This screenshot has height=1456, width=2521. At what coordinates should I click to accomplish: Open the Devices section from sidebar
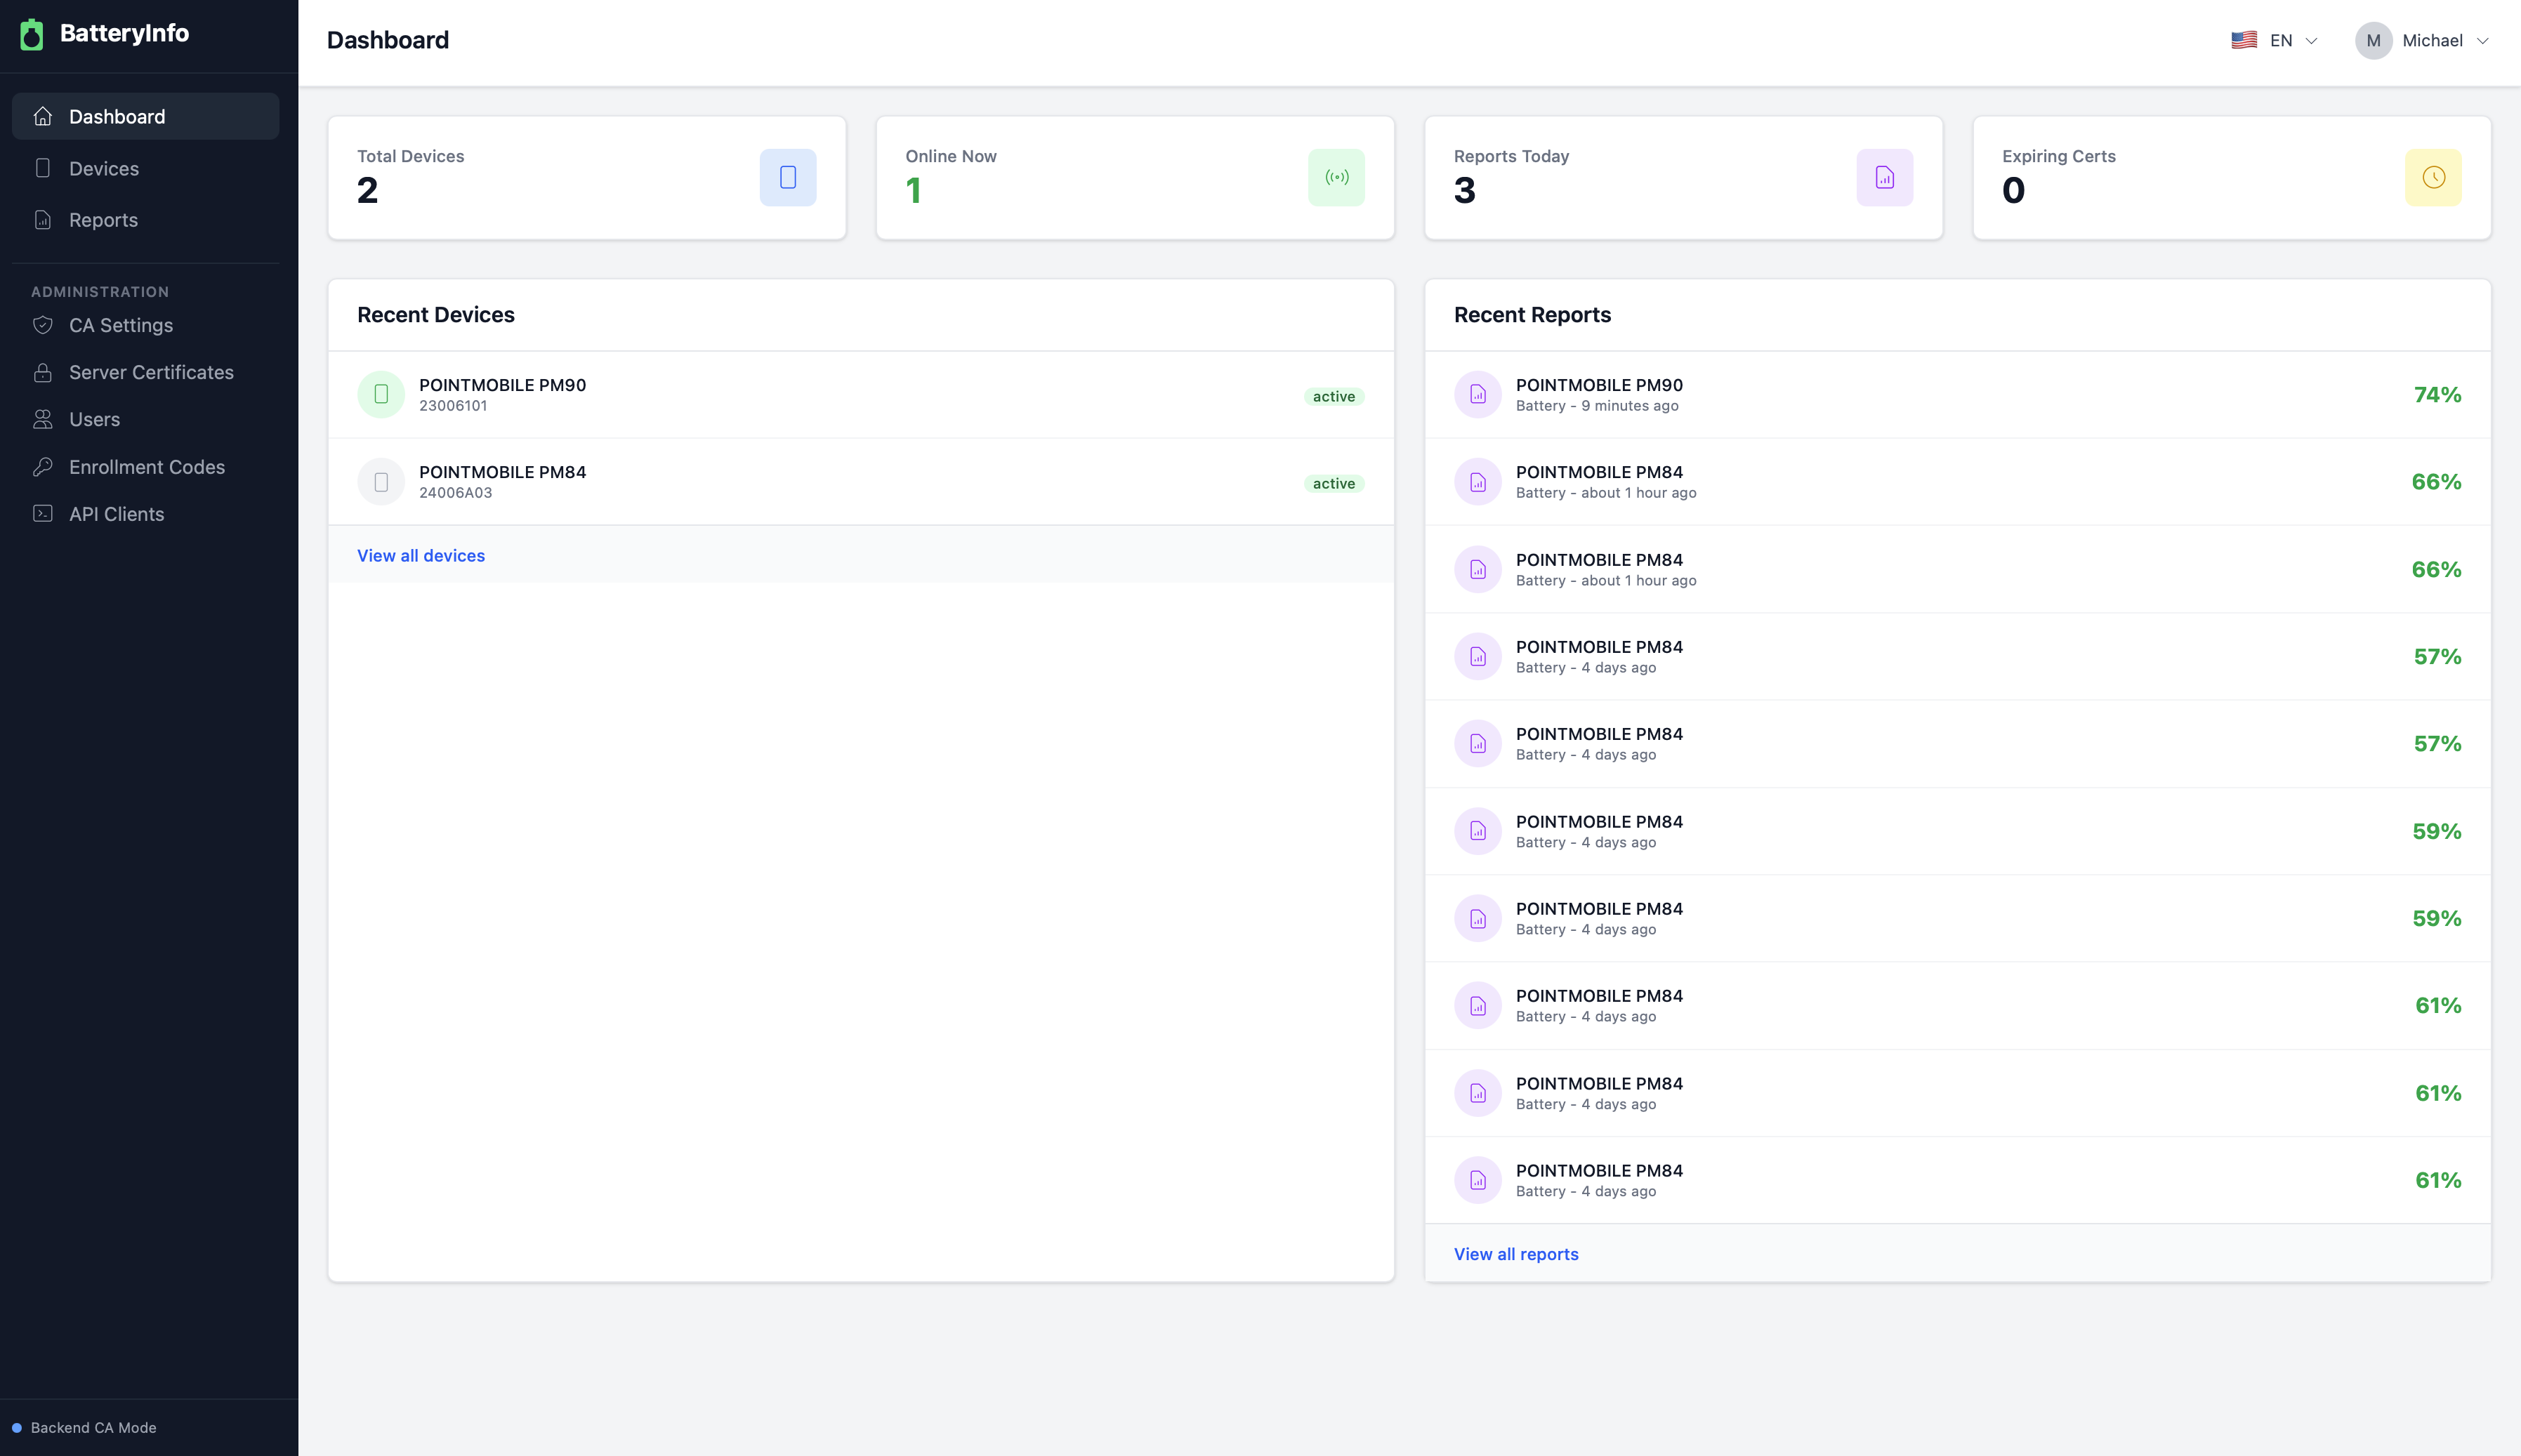pyautogui.click(x=104, y=168)
